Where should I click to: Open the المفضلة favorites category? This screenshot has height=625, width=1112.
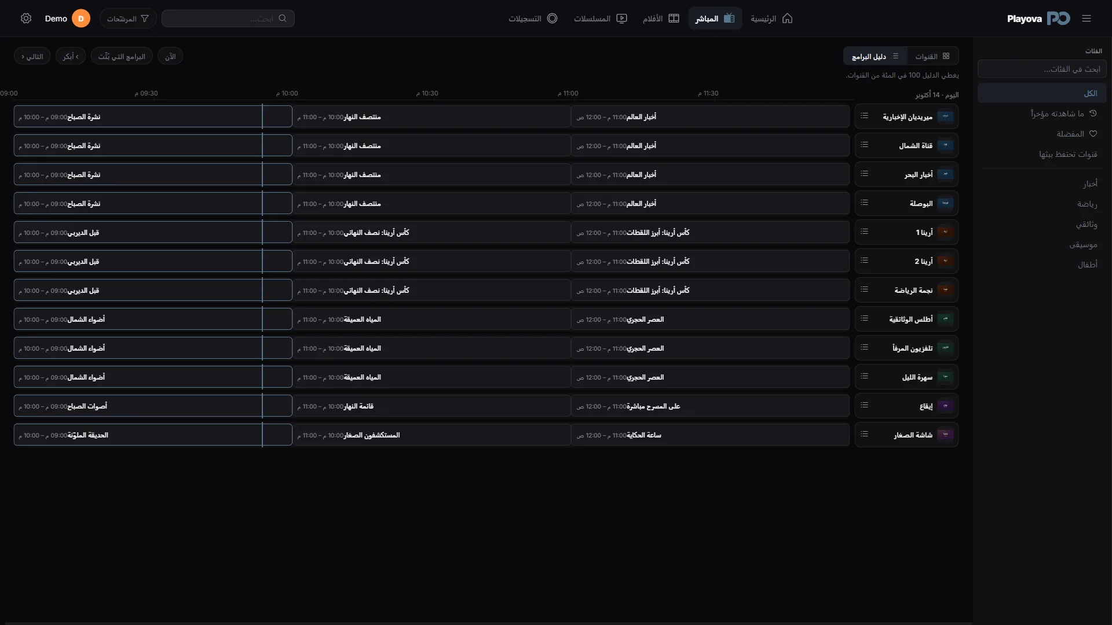[1042, 134]
